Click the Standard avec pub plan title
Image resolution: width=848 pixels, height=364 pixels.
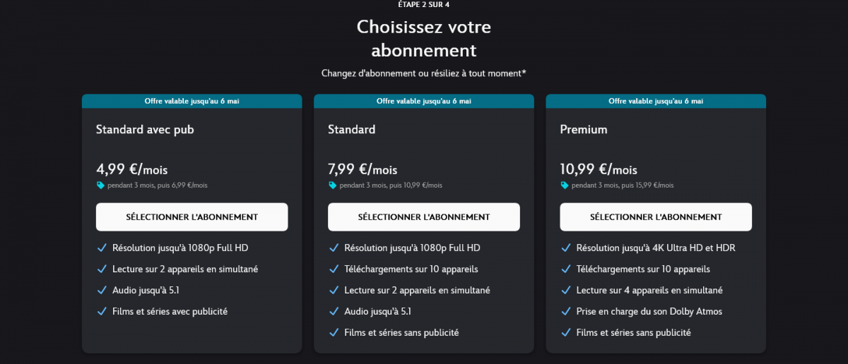[x=145, y=129]
